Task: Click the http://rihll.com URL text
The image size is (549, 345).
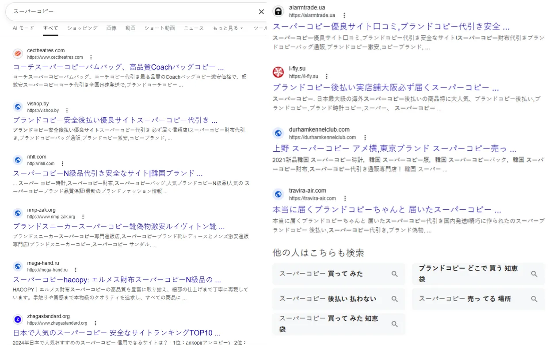Action: pos(41,164)
